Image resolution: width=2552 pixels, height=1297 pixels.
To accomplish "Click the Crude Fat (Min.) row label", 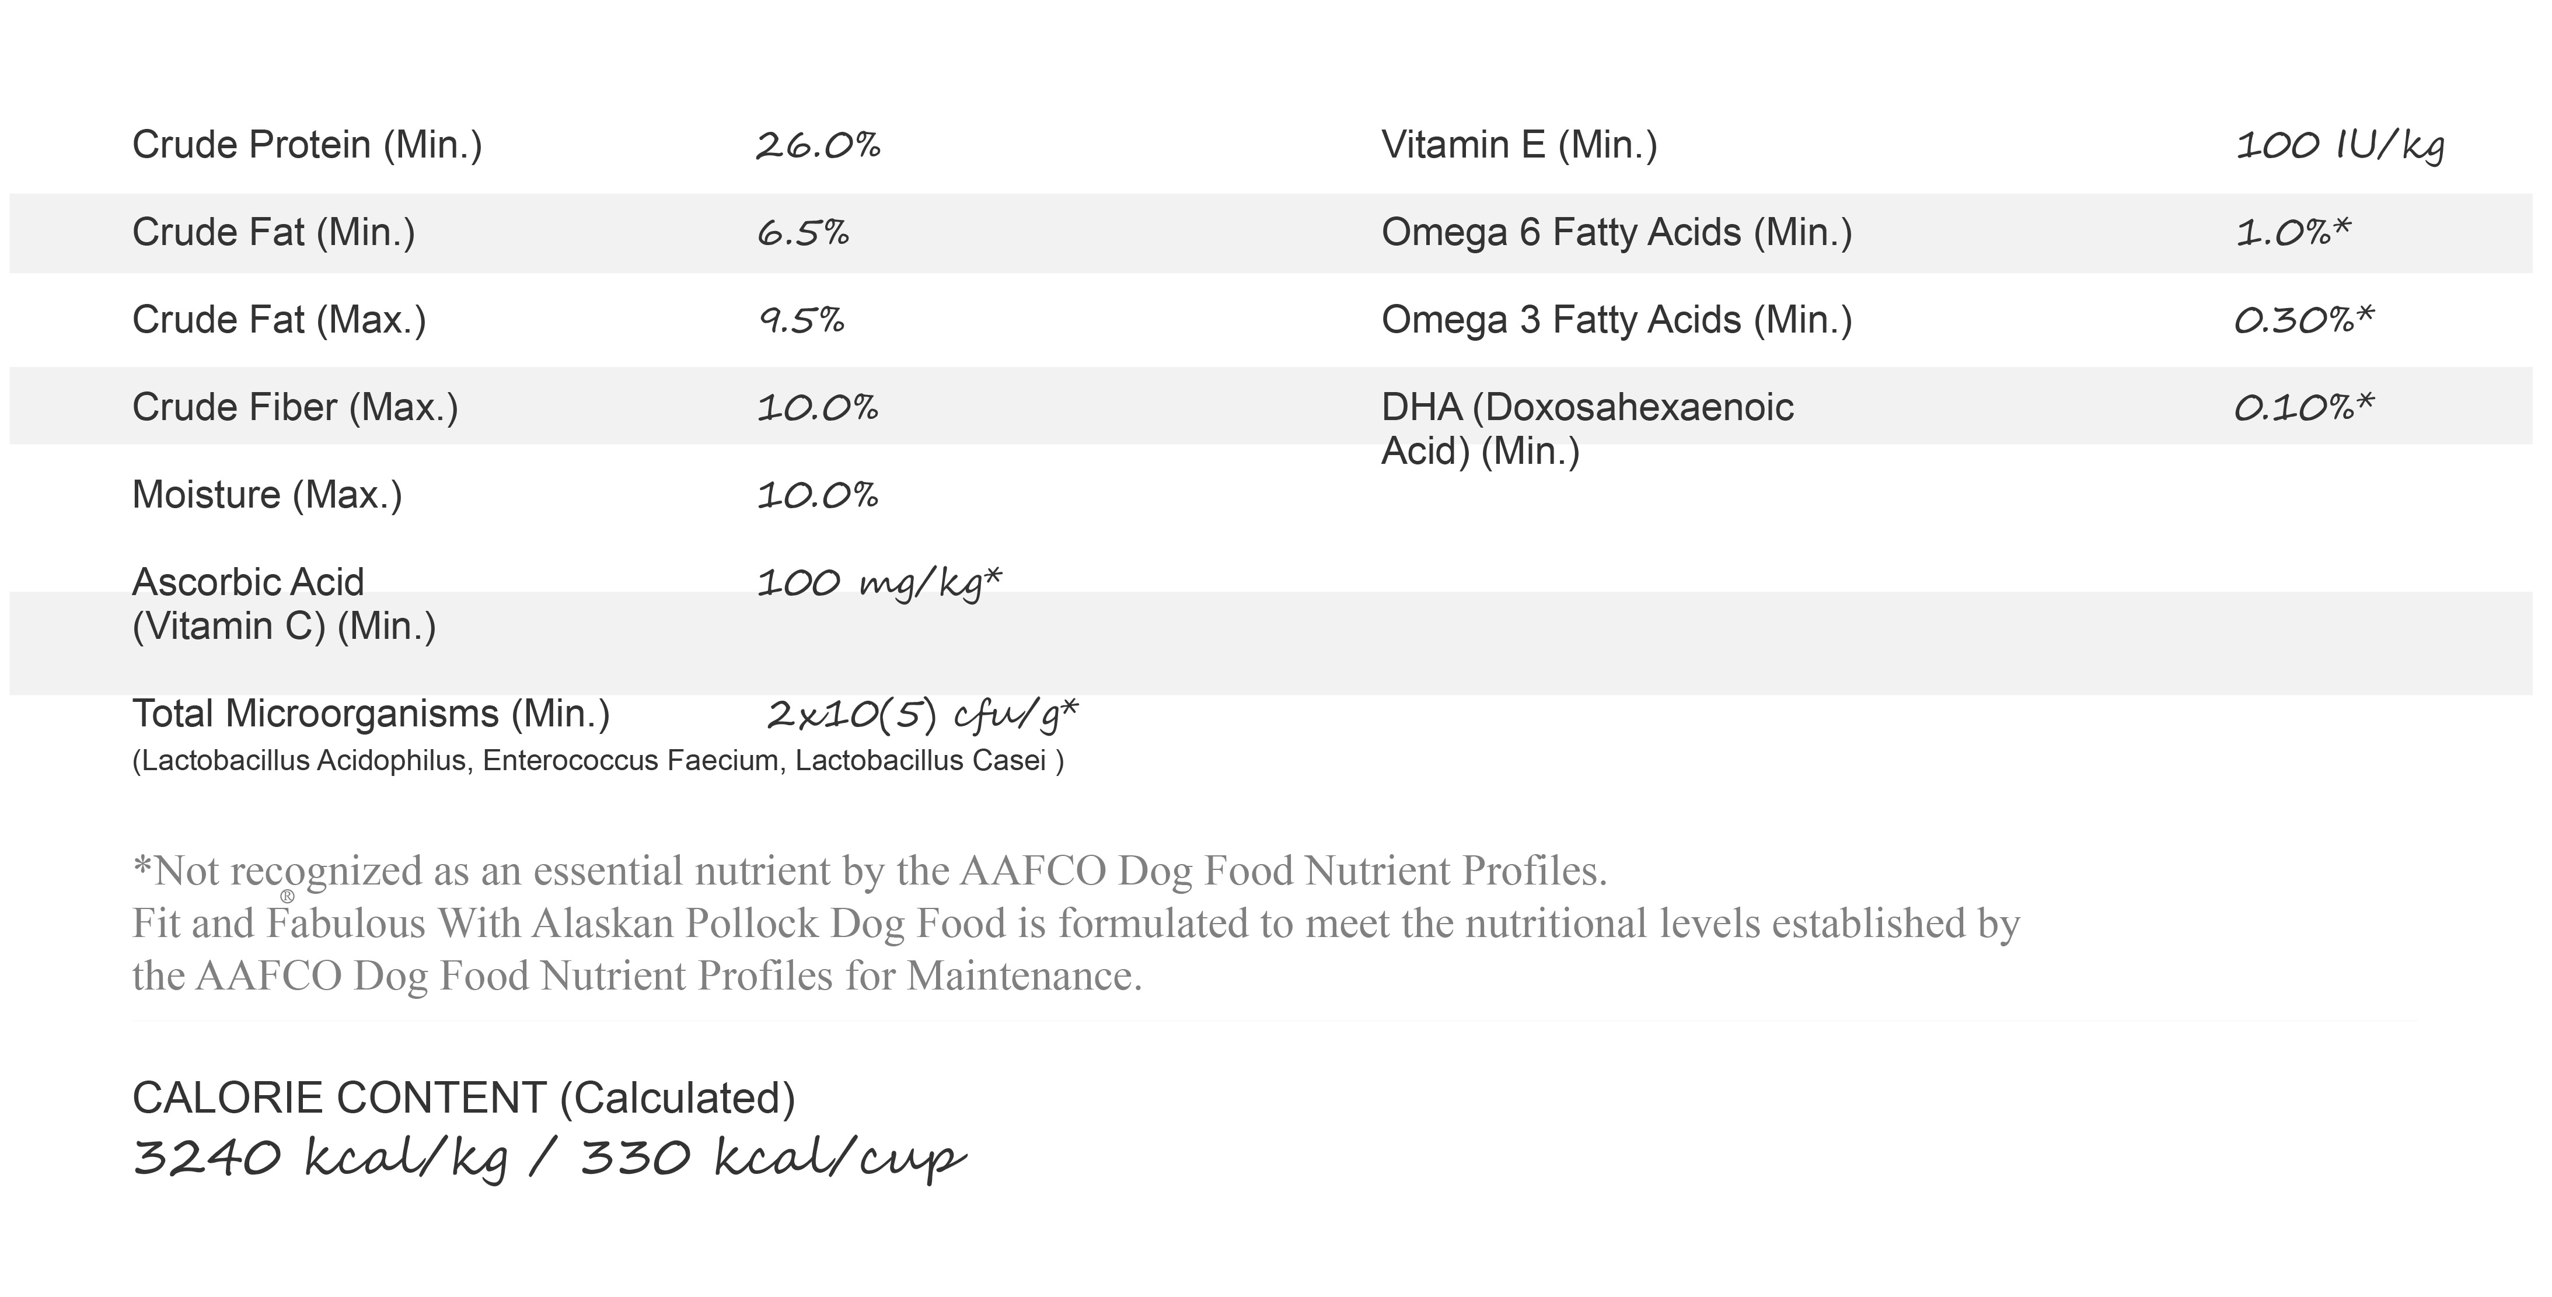I will pyautogui.click(x=274, y=233).
